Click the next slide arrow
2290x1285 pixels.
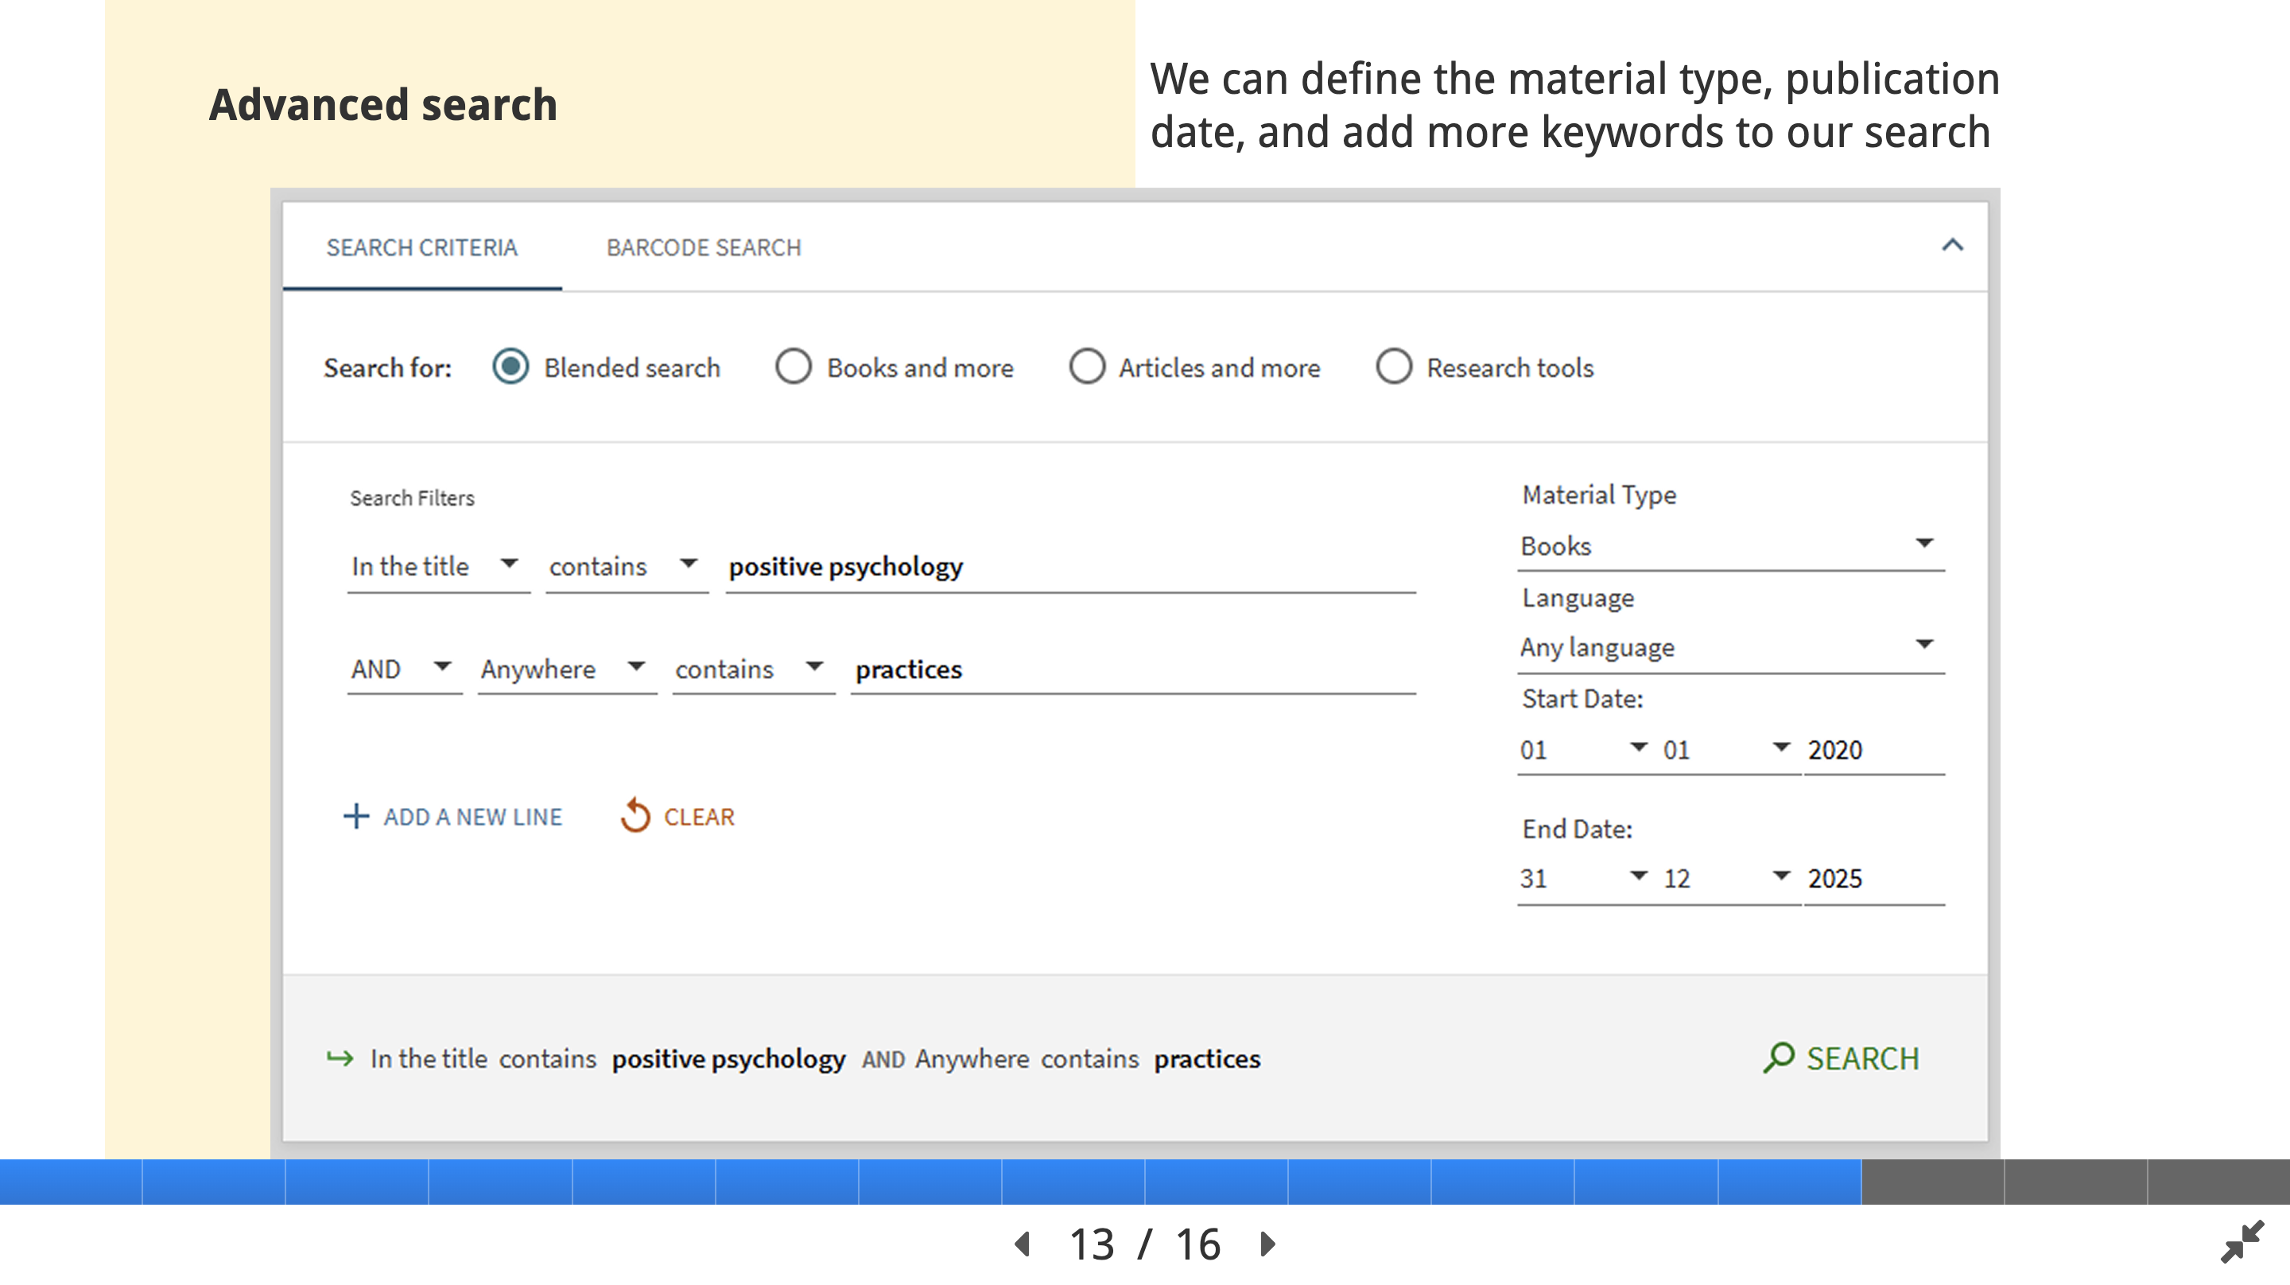tap(1268, 1244)
